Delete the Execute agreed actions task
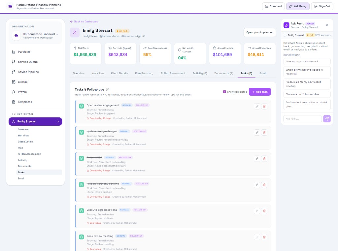The width and height of the screenshot is (338, 251). tap(264, 211)
